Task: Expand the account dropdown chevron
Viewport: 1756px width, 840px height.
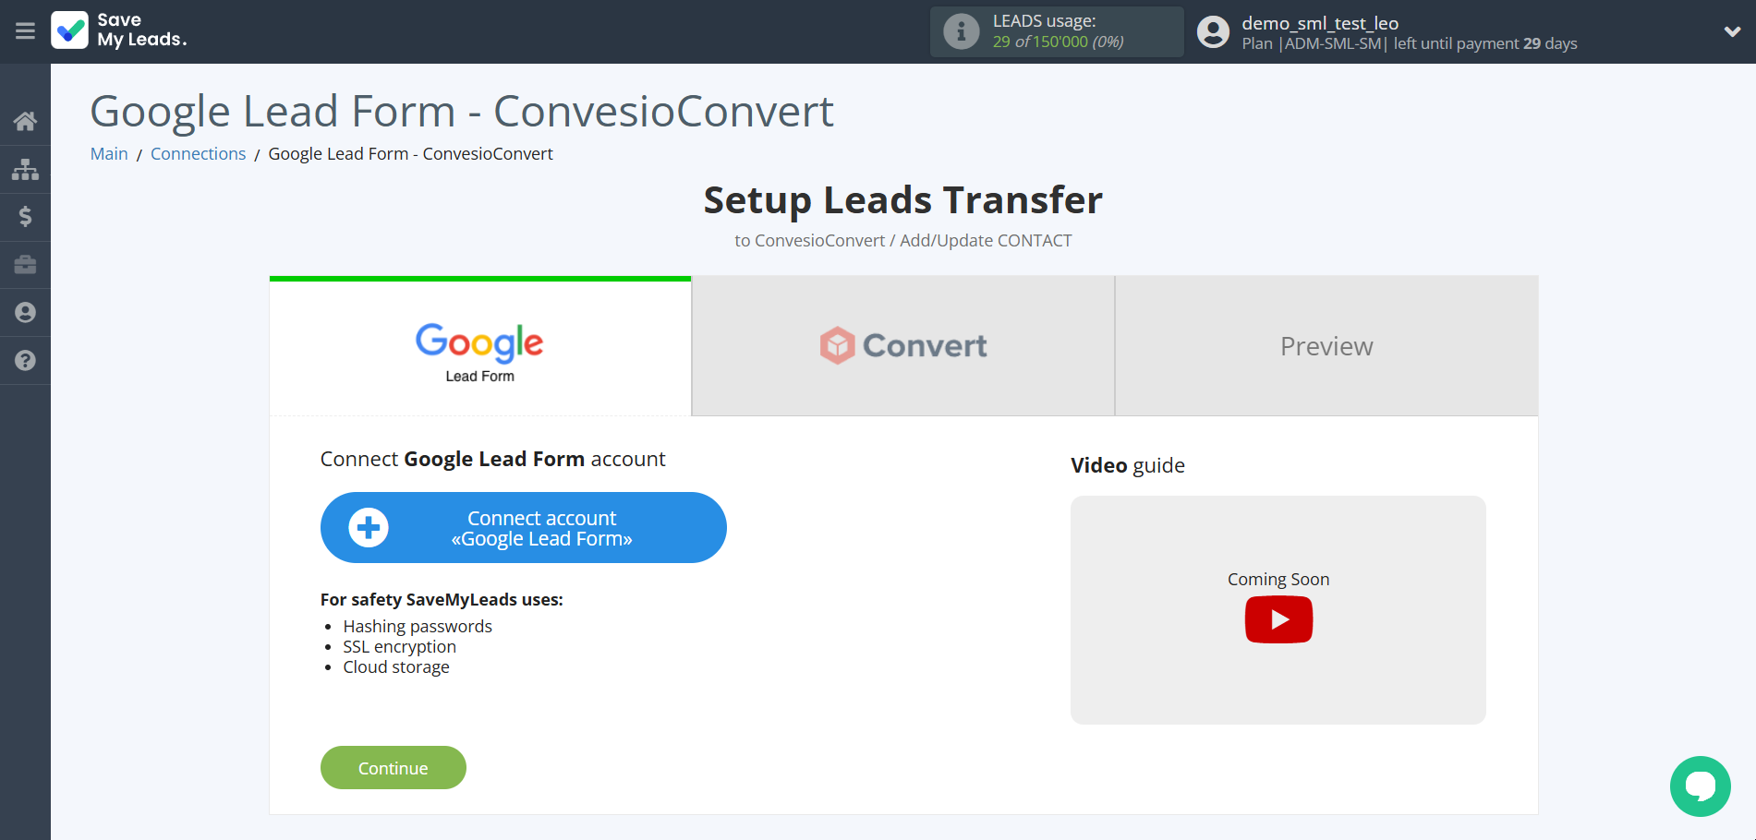Action: 1732,31
